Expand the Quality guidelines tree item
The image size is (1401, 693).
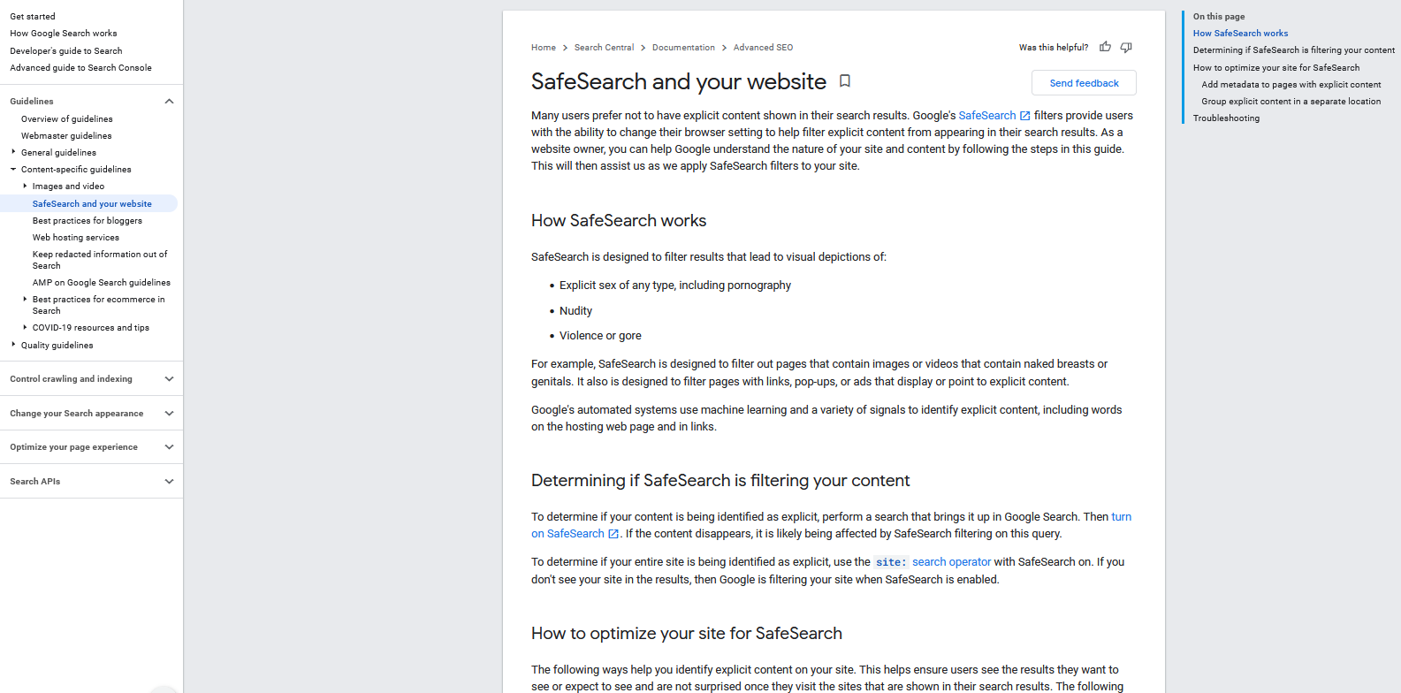click(13, 345)
